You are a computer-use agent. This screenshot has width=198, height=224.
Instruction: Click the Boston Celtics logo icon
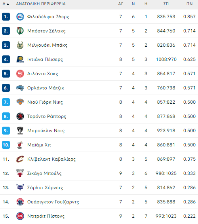click(20, 31)
